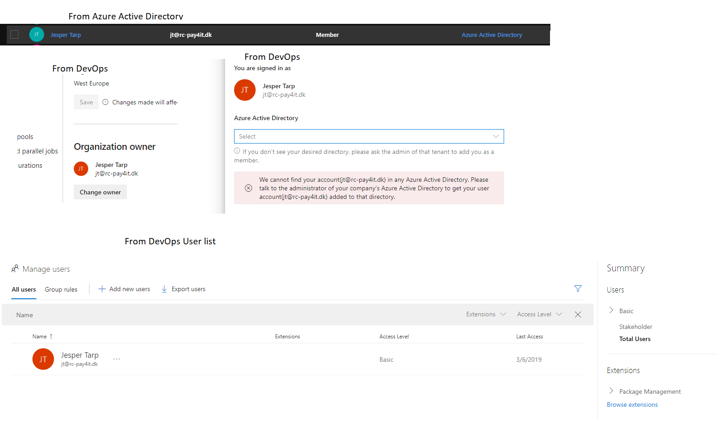Expand Package Management in Extensions

tap(611, 391)
